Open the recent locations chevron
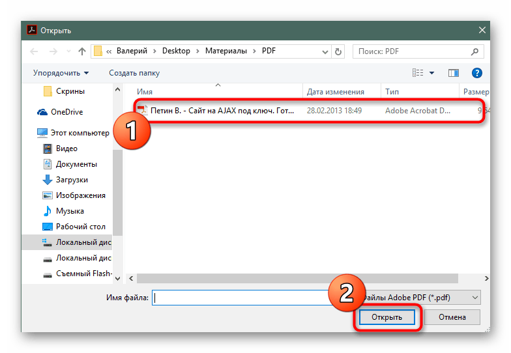Viewport: 511px width, 353px height. [68, 51]
